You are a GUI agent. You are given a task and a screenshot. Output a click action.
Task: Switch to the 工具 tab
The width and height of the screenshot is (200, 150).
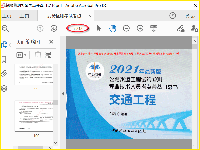click(24, 16)
